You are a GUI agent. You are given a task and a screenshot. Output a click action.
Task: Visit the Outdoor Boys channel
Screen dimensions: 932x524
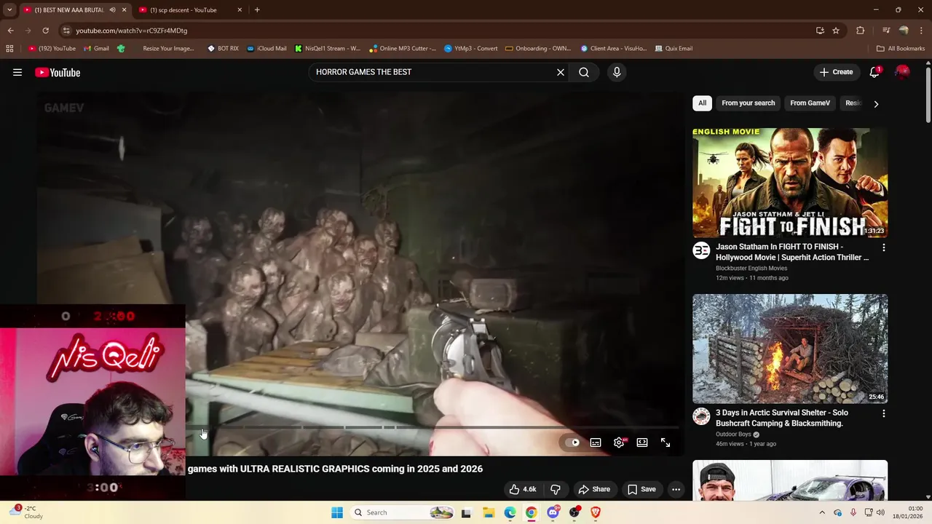733,434
